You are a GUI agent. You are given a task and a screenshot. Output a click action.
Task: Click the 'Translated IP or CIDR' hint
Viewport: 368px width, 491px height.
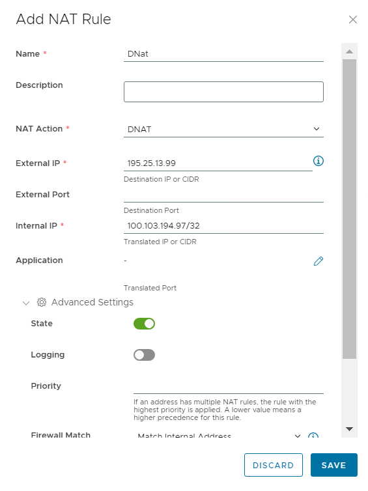[160, 242]
